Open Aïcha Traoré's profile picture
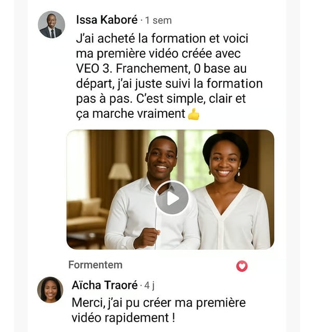Screen dimensions: 314x332 [50, 289]
